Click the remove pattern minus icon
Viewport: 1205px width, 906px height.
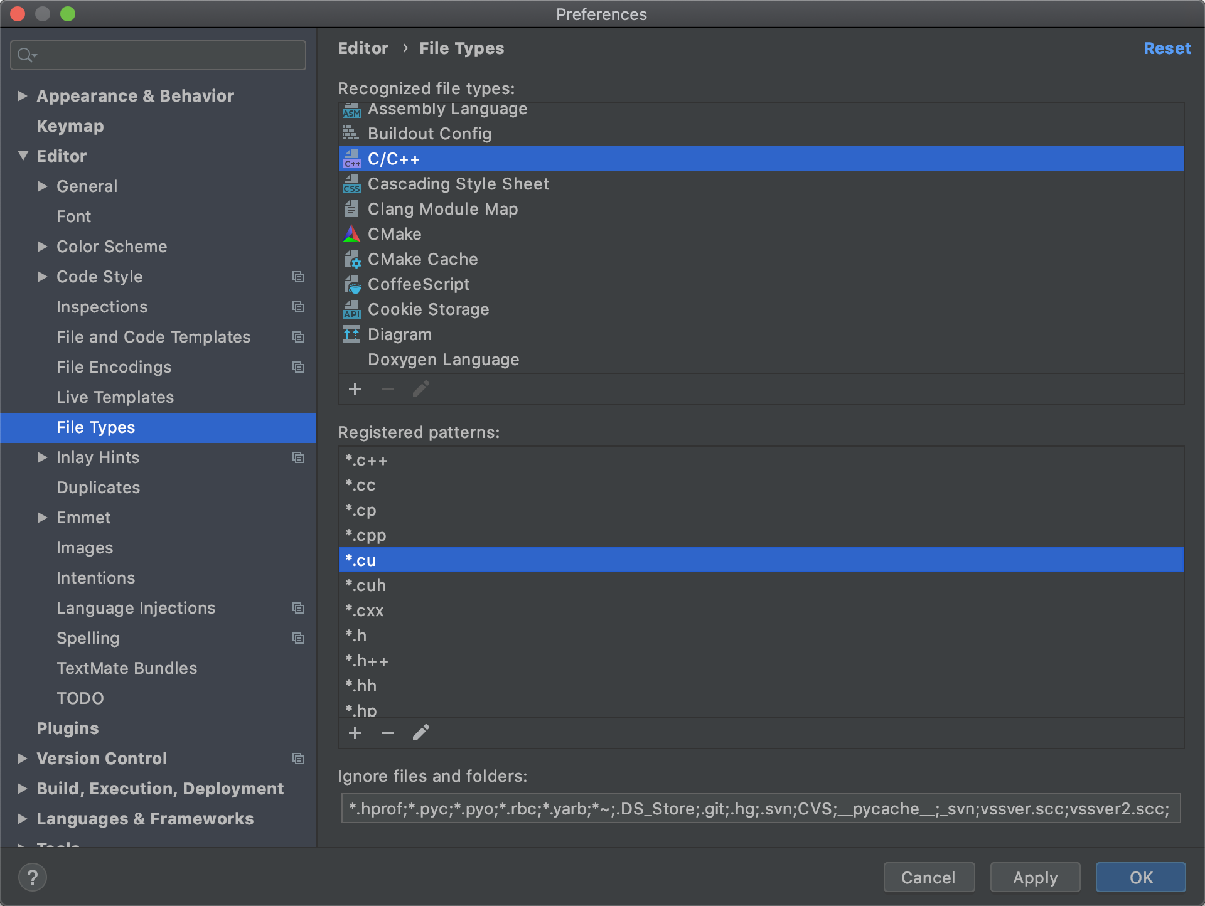(x=388, y=733)
